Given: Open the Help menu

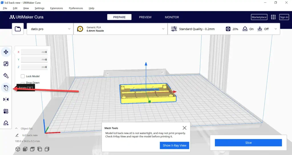Looking at the screenshot, I should tap(92, 8).
